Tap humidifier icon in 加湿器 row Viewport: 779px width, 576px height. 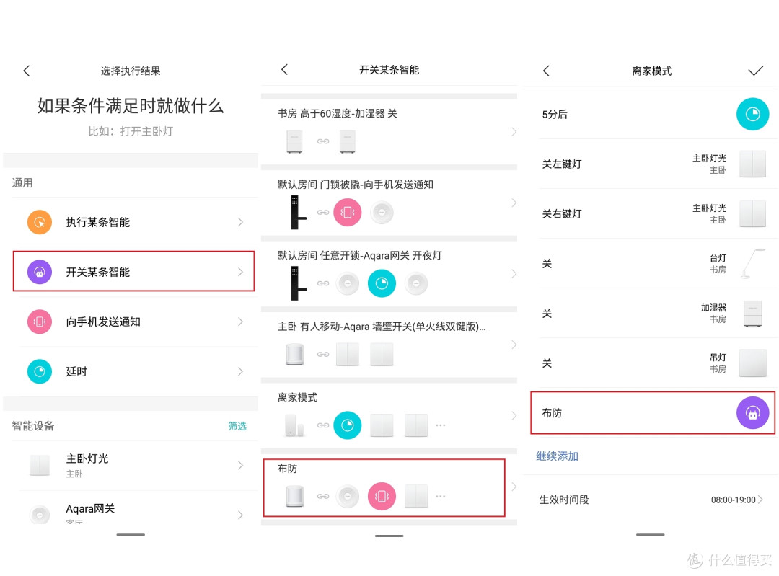tap(752, 314)
